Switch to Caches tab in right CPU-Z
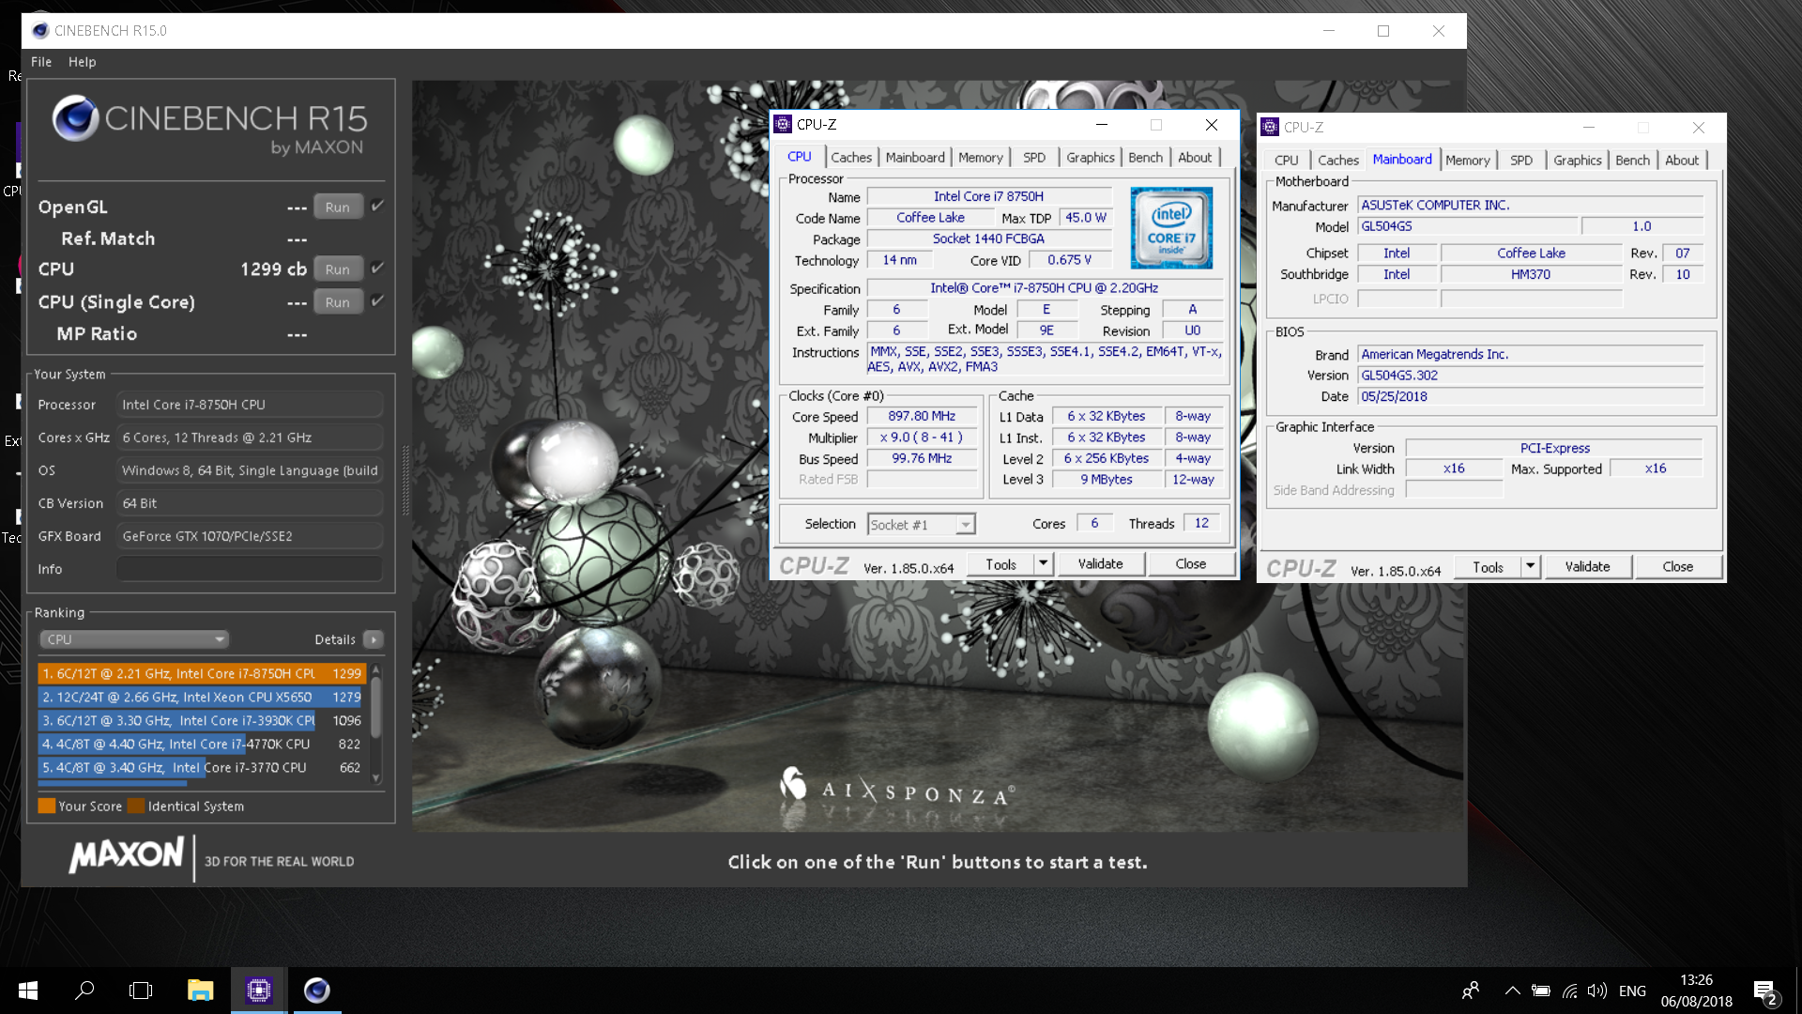The width and height of the screenshot is (1802, 1014). coord(1338,161)
